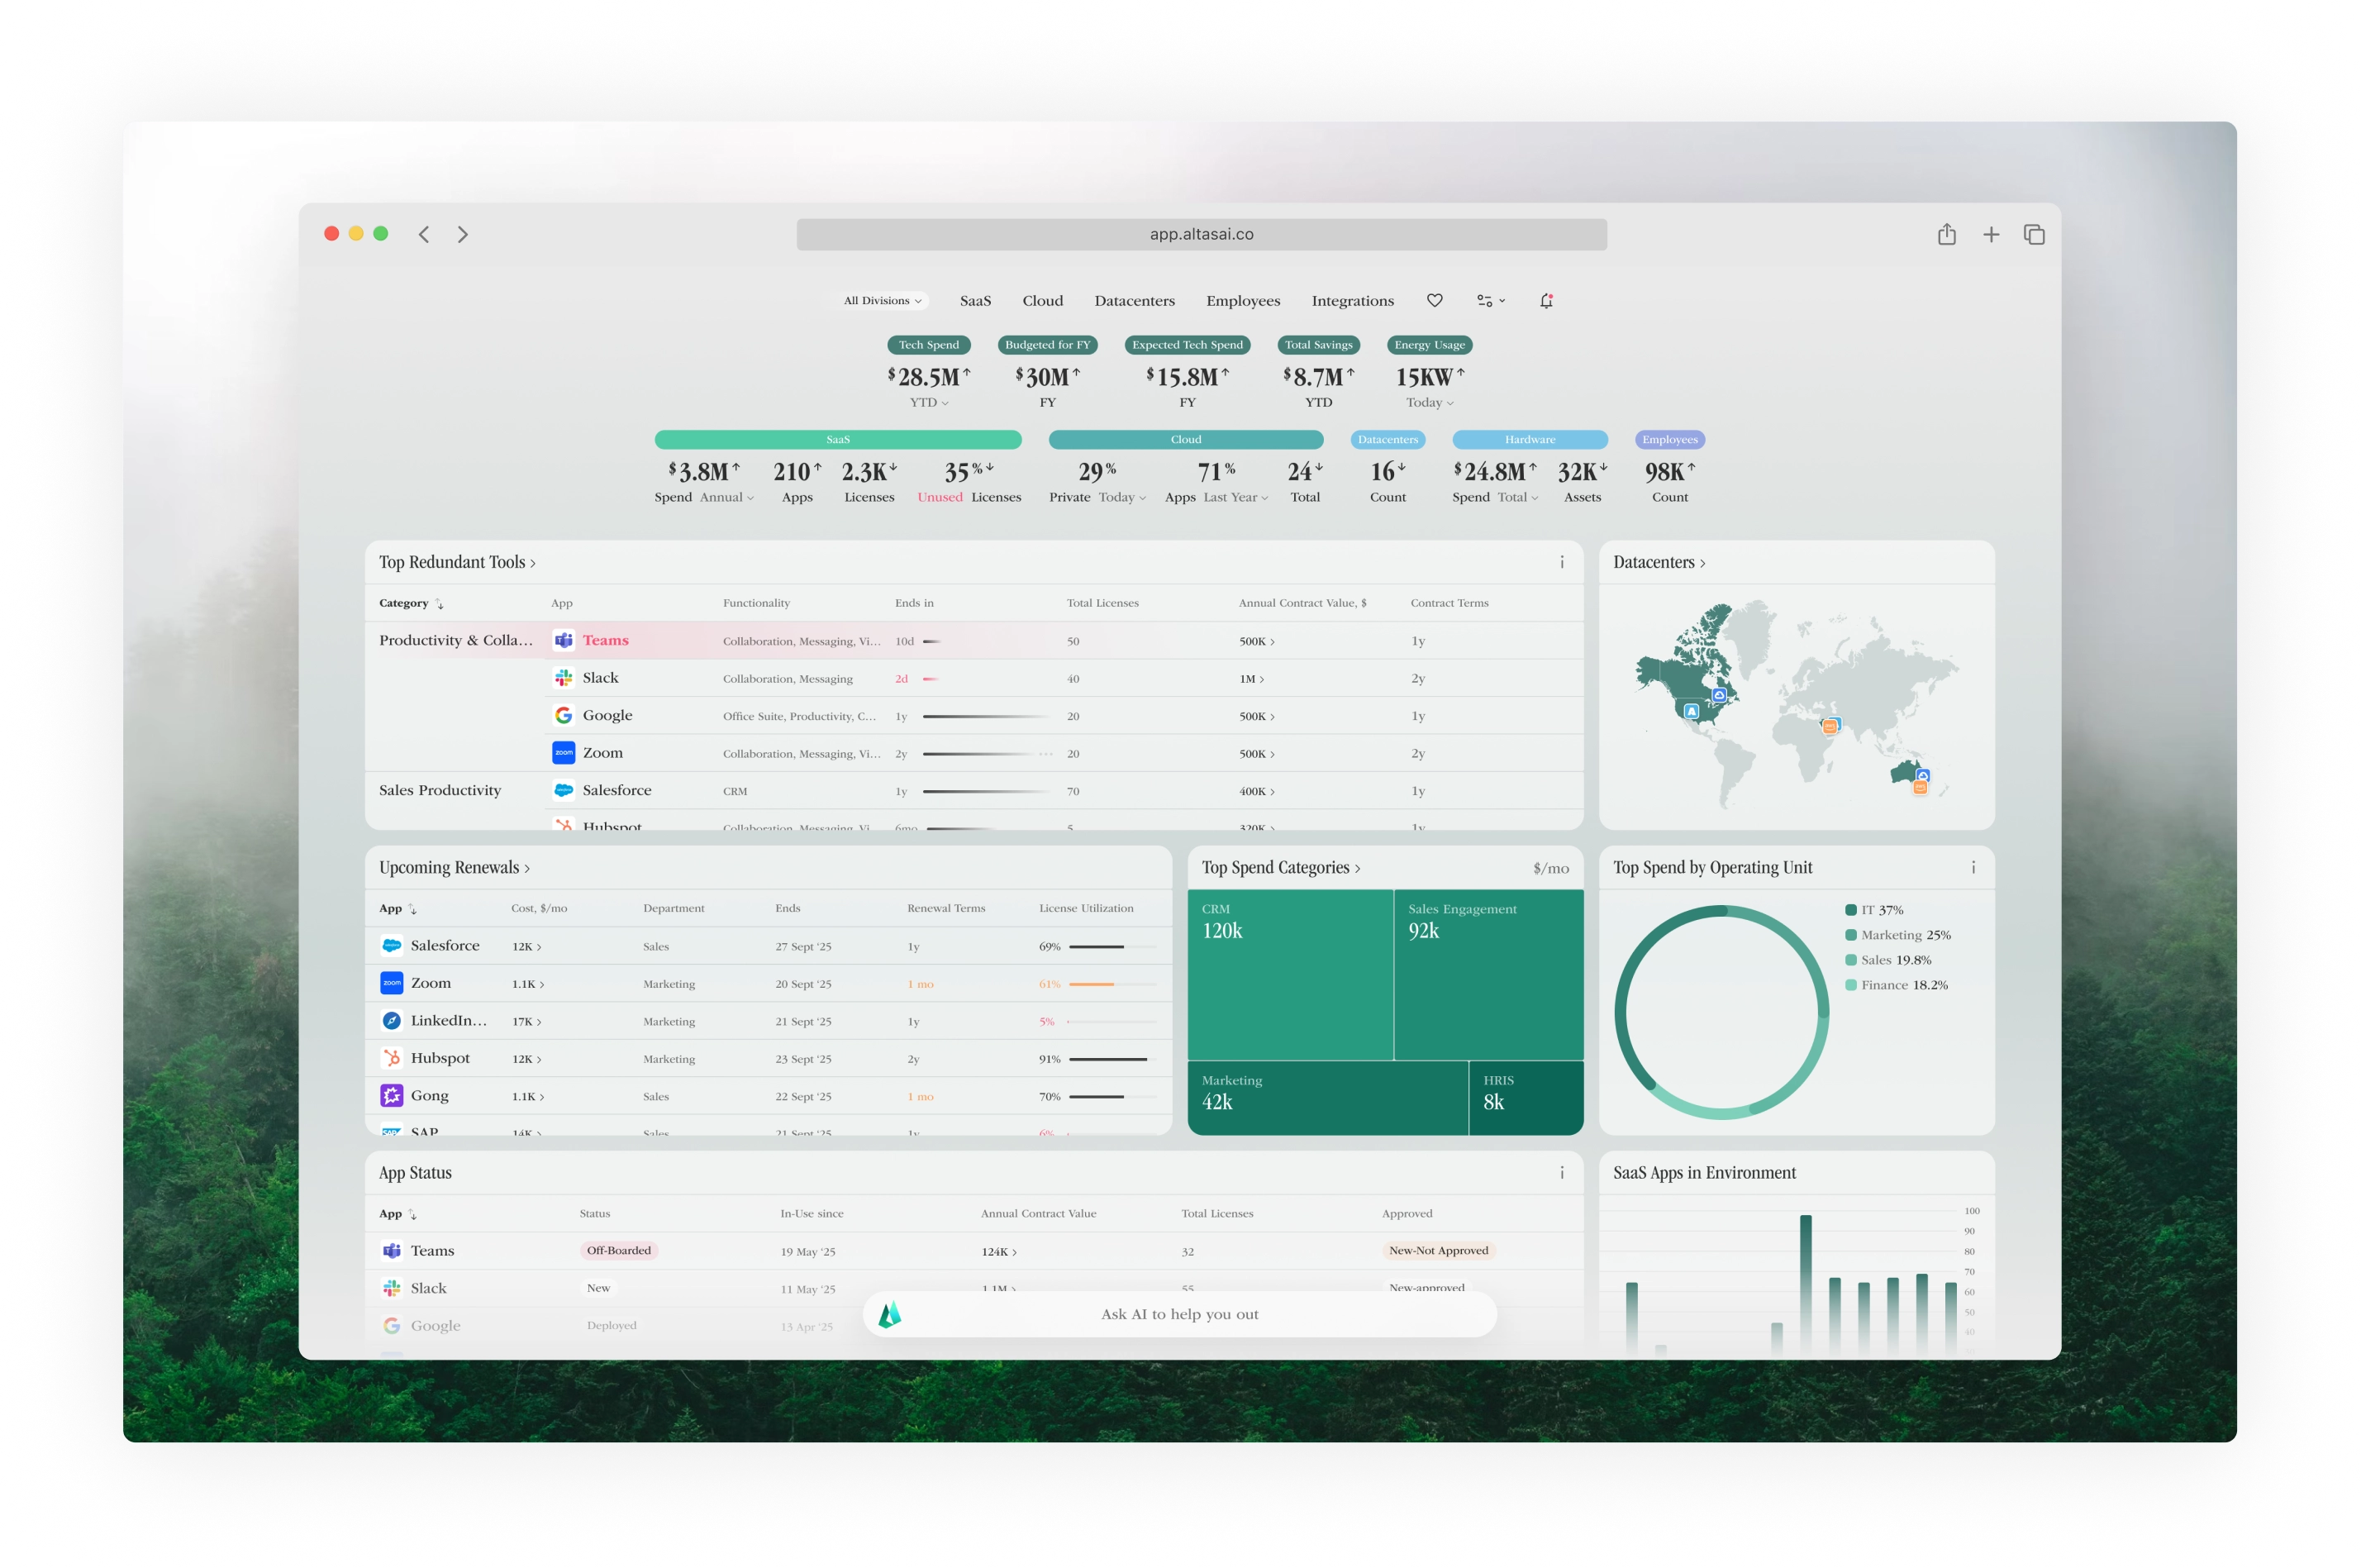Open a new browser tab with plus icon
Image resolution: width=2361 pixels, height=1568 pixels.
click(x=1991, y=234)
